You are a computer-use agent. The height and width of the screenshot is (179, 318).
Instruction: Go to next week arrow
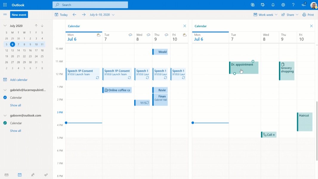[84, 15]
